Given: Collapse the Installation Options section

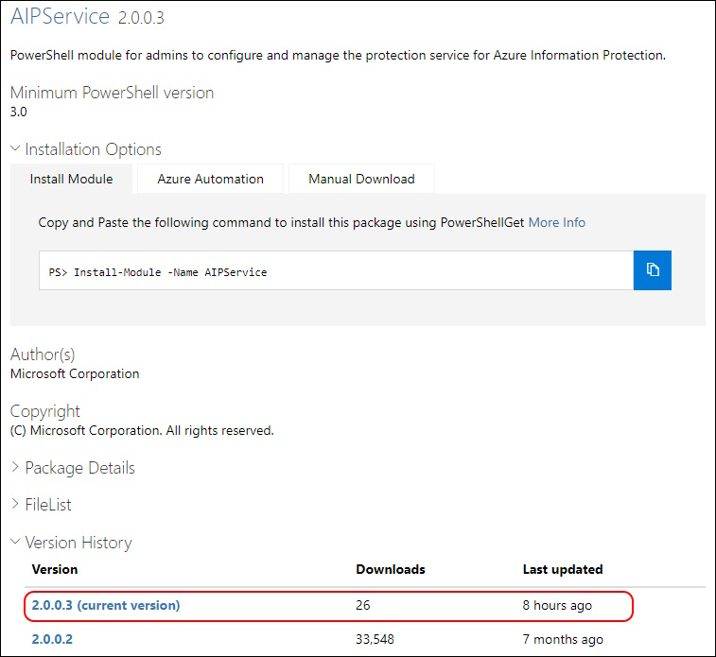Looking at the screenshot, I should coord(86,149).
